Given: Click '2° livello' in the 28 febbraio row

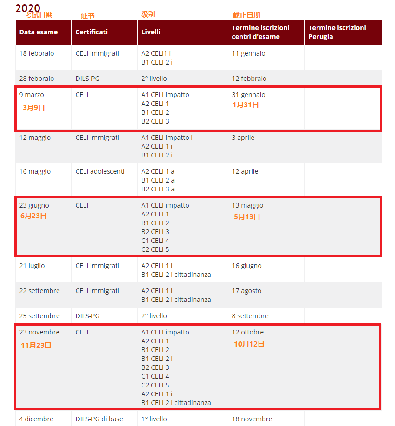Looking at the screenshot, I should [x=154, y=79].
